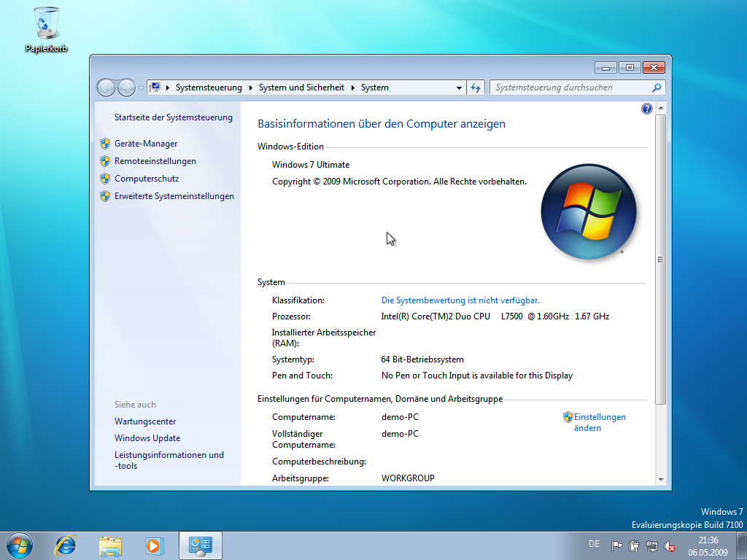Viewport: 747px width, 560px height.
Task: Open the recent pages dropdown arrow
Action: click(141, 88)
